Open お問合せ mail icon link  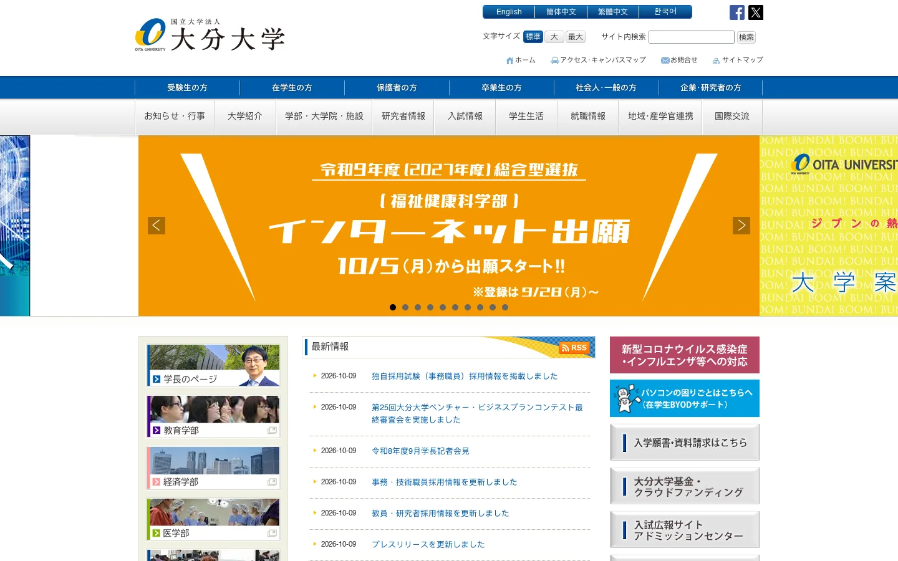coord(679,60)
